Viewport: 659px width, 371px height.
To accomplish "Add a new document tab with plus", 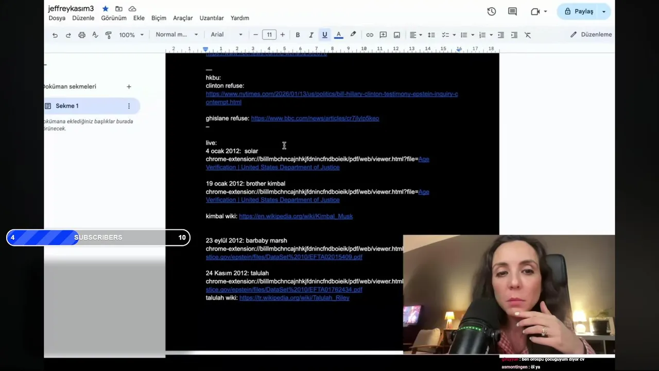I will 129,87.
